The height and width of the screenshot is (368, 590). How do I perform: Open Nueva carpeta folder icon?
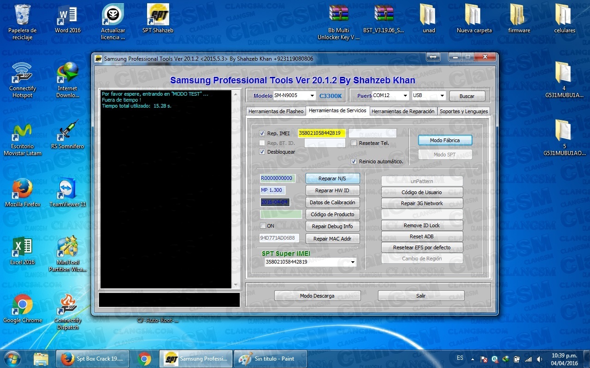point(474,19)
